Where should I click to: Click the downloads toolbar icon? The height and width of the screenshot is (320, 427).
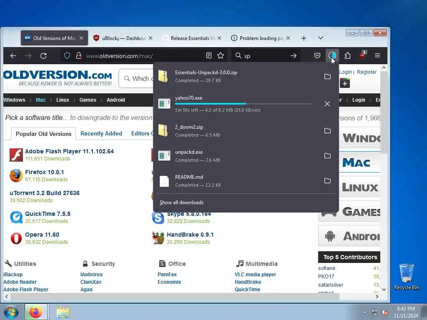coord(332,55)
